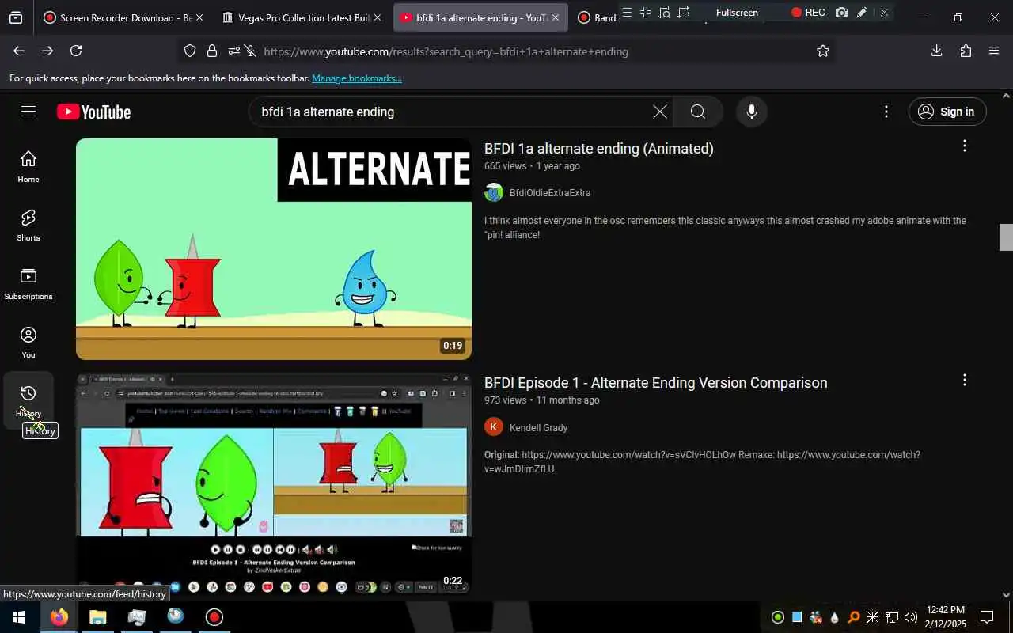Open the site permissions icon
1013x633 pixels.
tap(234, 51)
